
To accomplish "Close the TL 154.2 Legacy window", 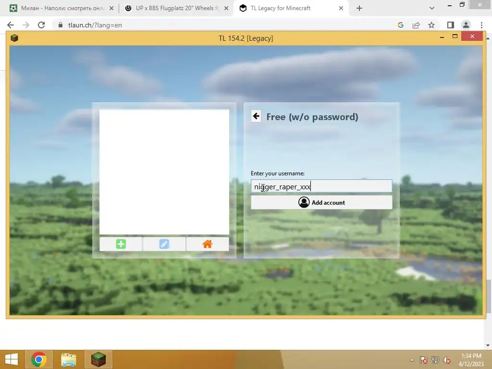I will [472, 37].
